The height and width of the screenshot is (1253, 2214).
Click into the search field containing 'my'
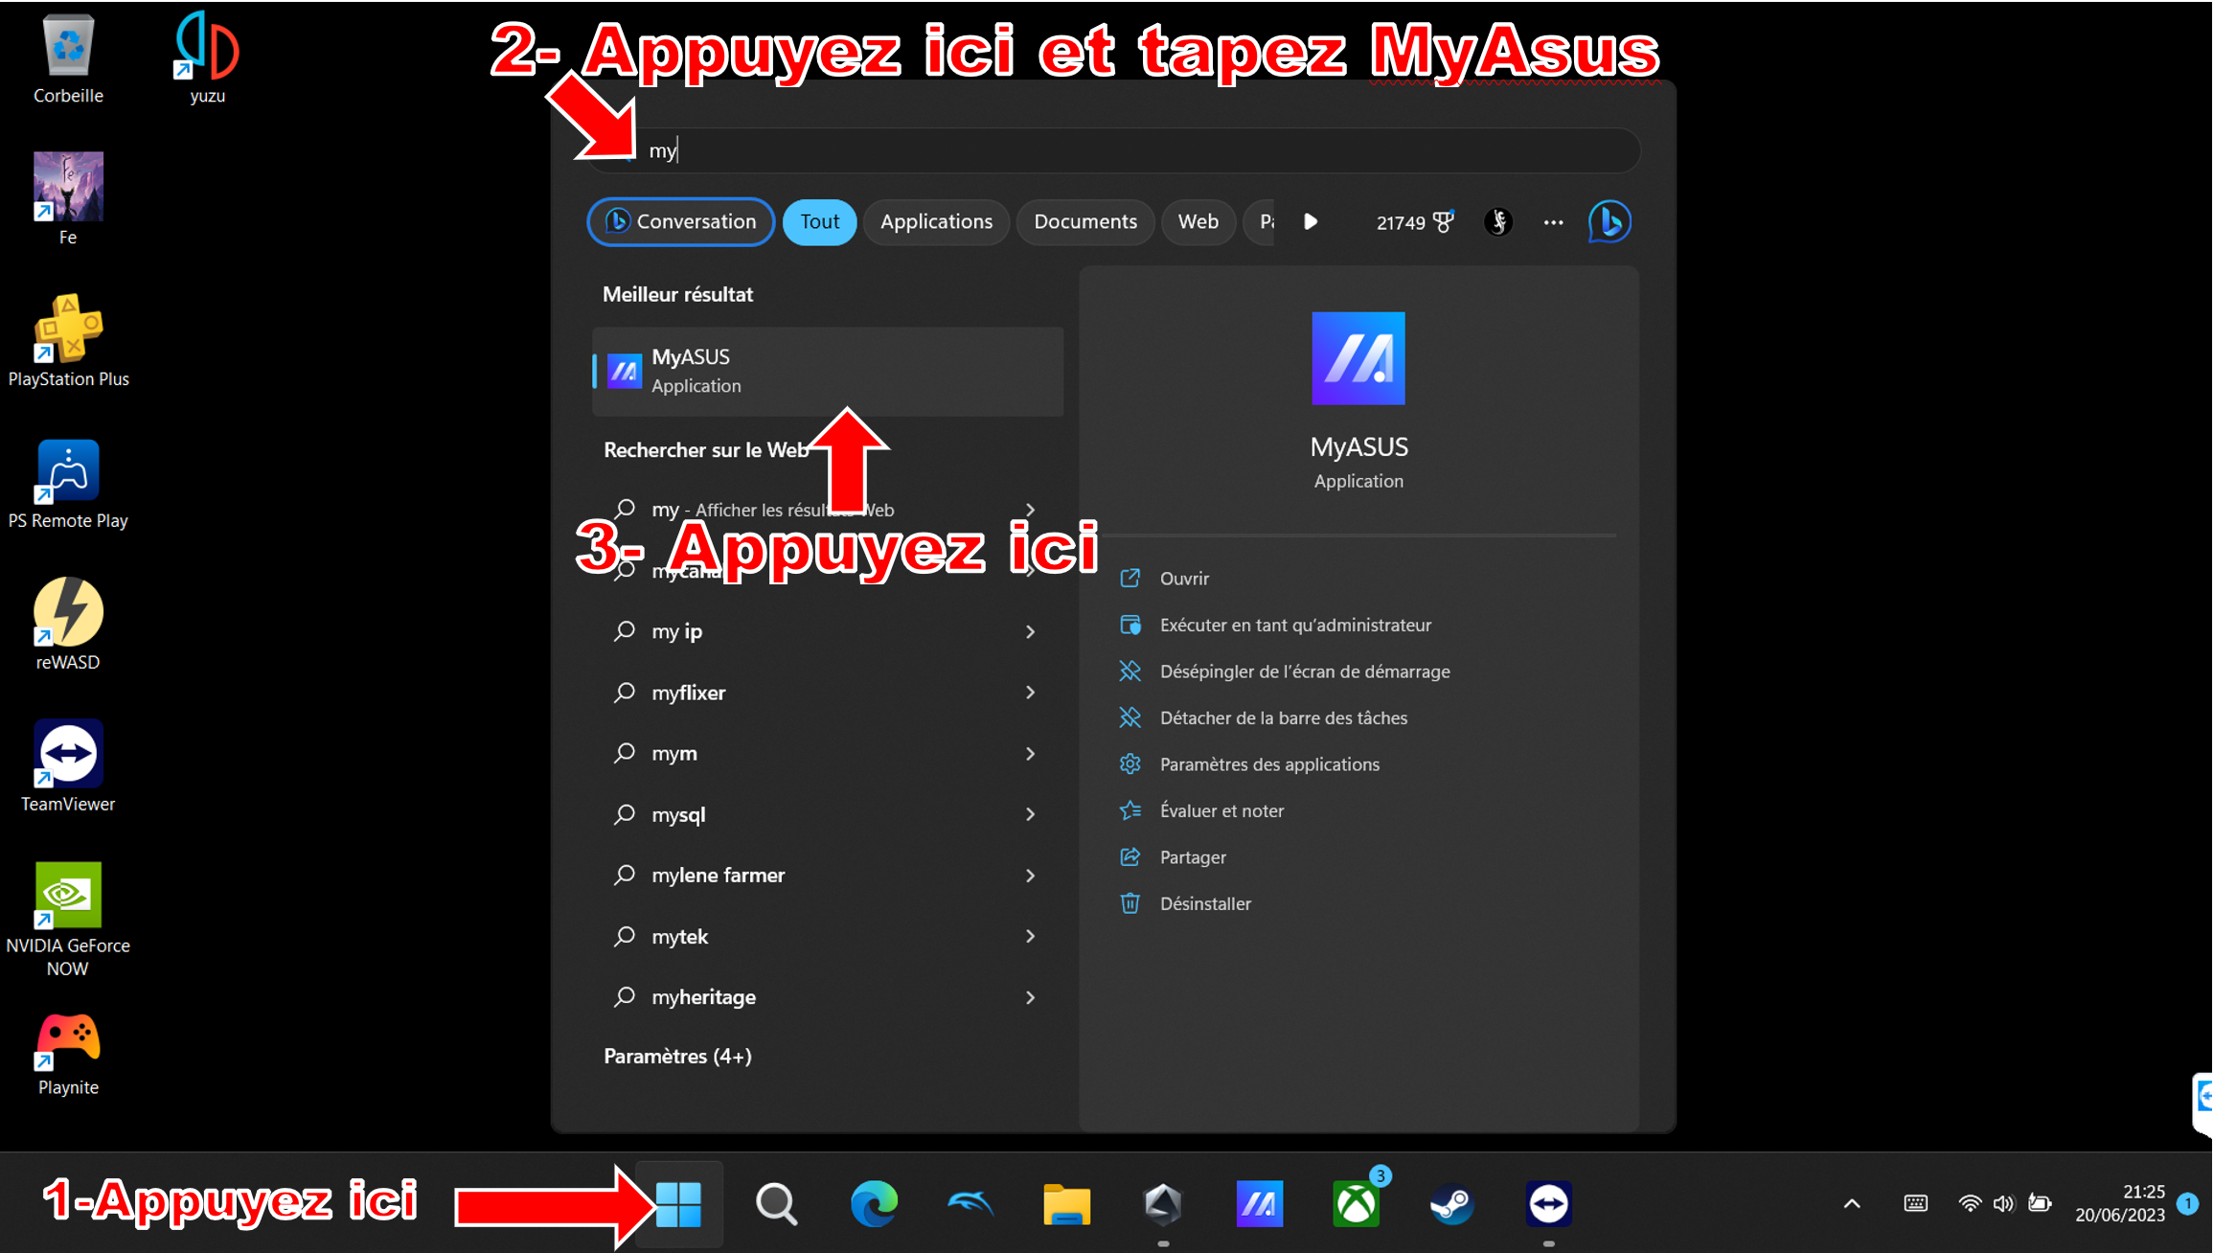pyautogui.click(x=1114, y=150)
